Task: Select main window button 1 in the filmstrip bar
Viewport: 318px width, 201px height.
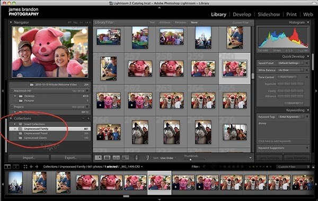Action: [x=7, y=167]
